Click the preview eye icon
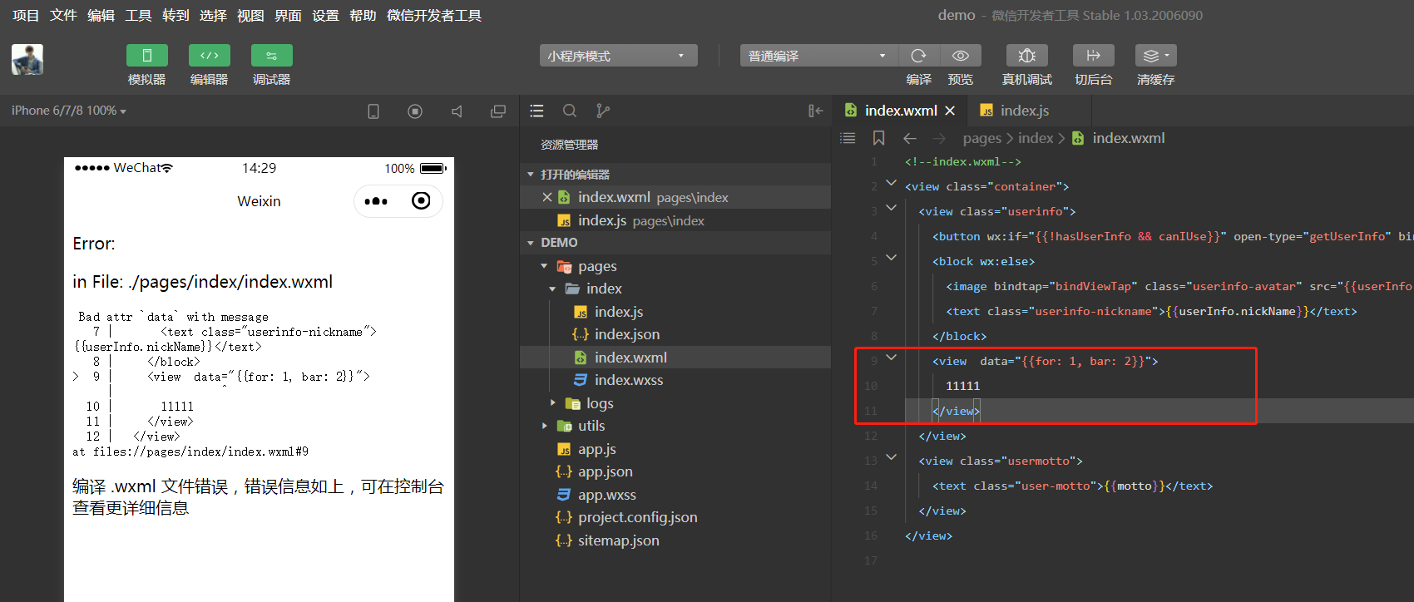The height and width of the screenshot is (602, 1414). coord(961,56)
